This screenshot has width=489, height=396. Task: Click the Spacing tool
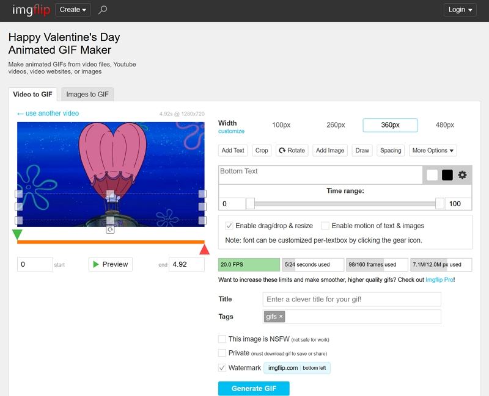pos(391,150)
